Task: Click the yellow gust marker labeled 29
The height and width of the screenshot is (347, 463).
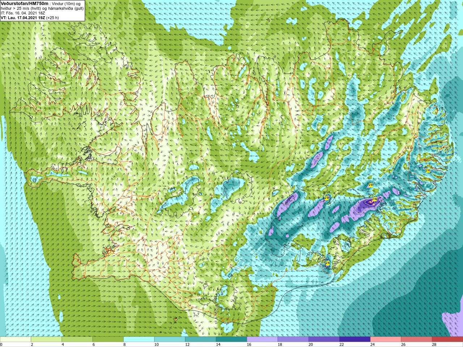Action: (327, 198)
